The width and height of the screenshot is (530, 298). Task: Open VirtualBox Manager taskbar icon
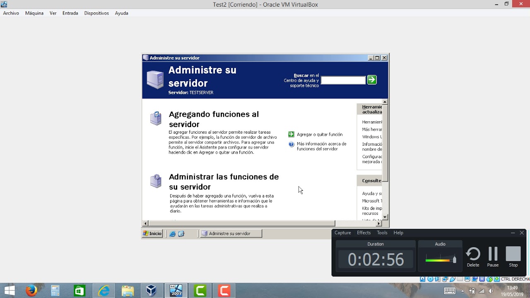click(152, 291)
